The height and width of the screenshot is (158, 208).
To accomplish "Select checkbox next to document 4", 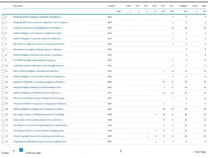I will click(x=3, y=33).
